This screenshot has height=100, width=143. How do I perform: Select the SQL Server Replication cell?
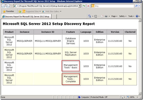[x=71, y=54]
